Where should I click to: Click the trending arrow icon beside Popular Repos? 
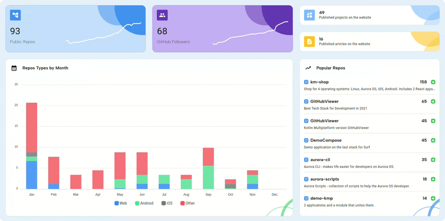click(x=308, y=68)
